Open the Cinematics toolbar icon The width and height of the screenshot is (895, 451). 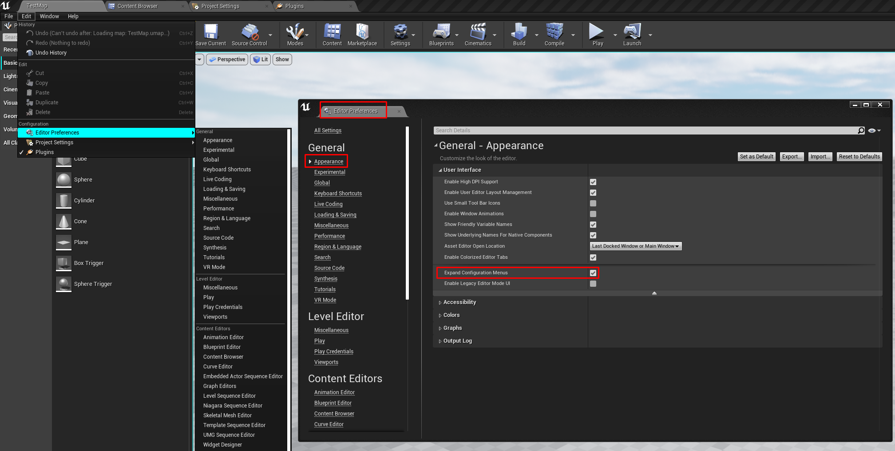tap(478, 32)
